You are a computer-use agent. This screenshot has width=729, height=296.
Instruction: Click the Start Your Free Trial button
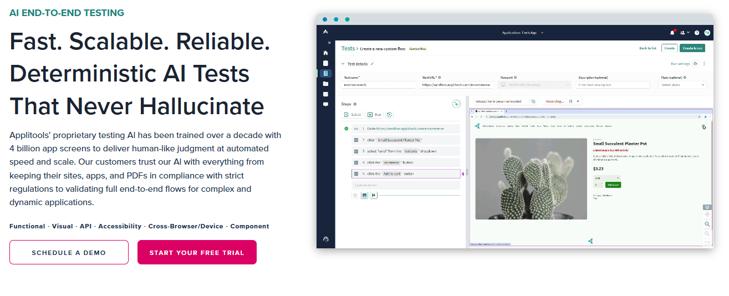(x=197, y=252)
